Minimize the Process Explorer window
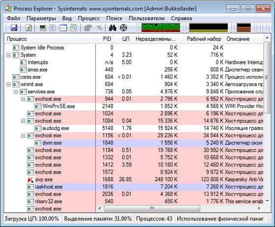275x227 pixels. (233, 8)
